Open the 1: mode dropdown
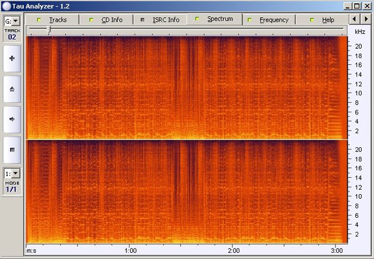The height and width of the screenshot is (259, 374). coord(16,173)
